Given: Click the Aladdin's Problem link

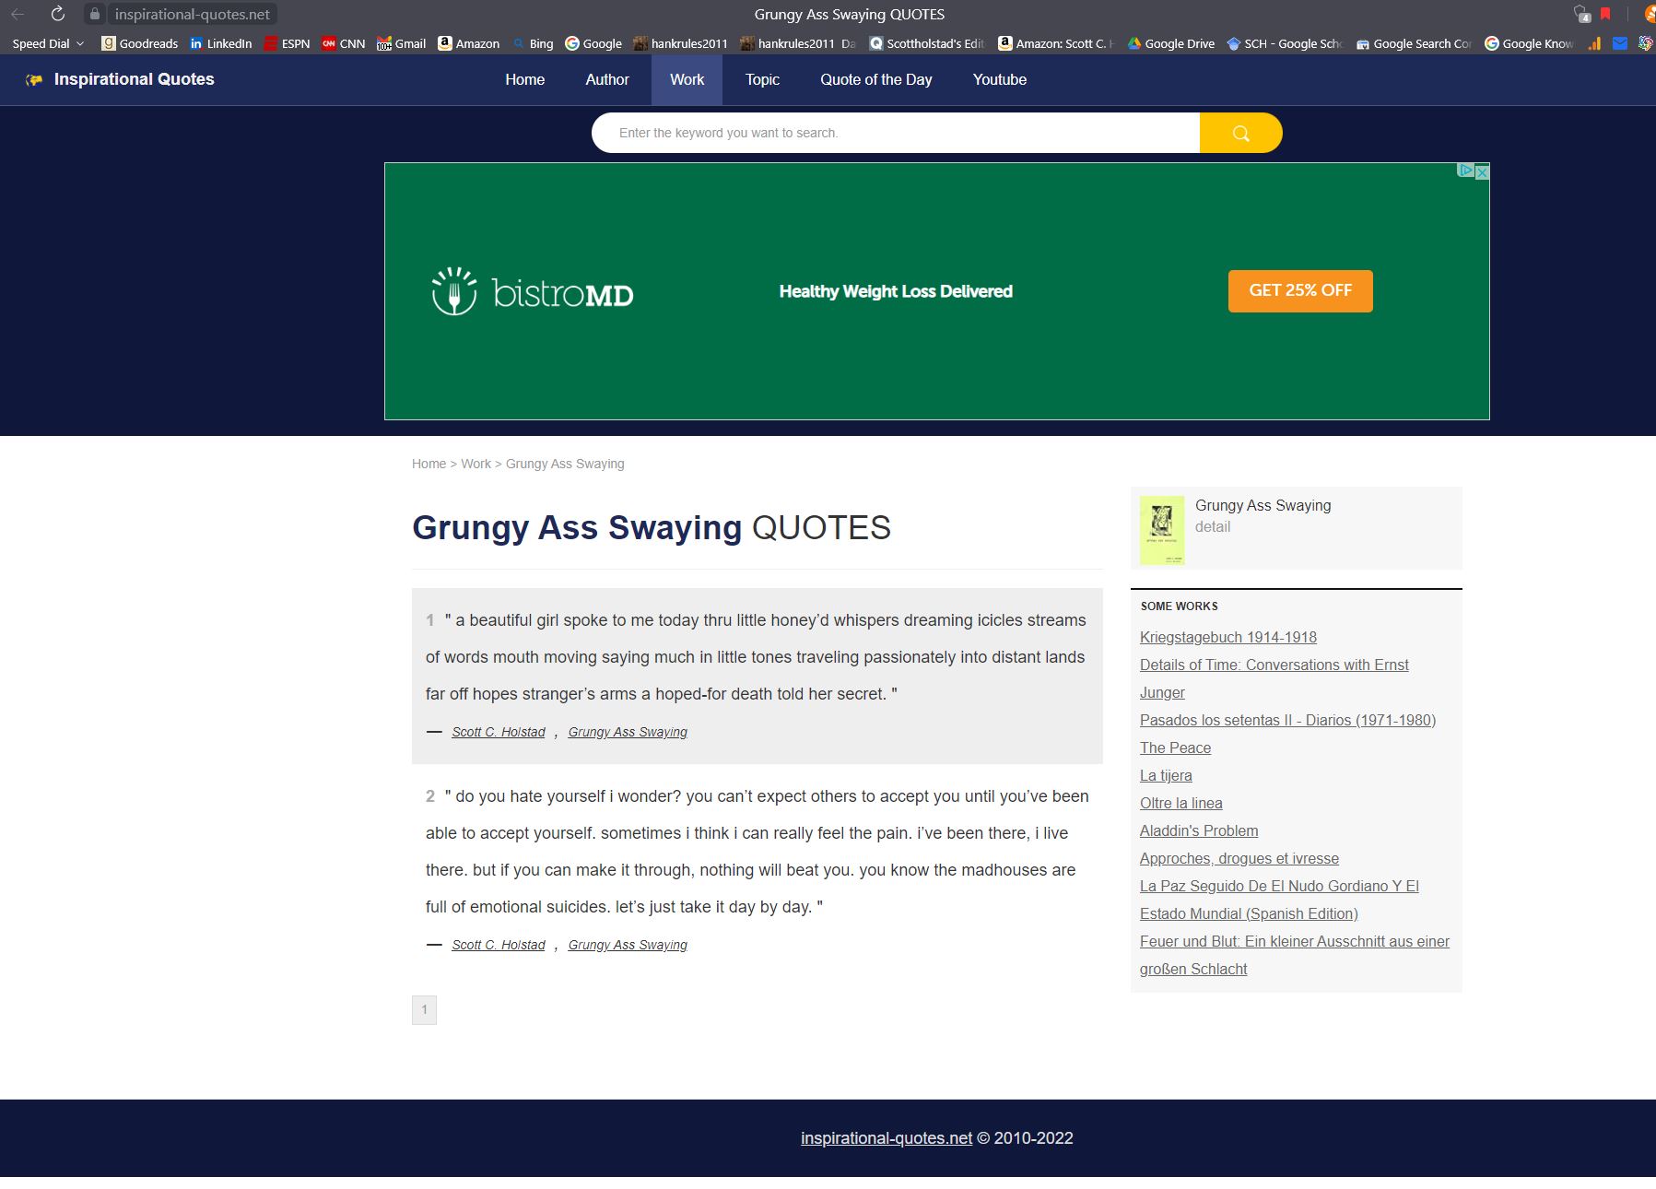Looking at the screenshot, I should (1198, 830).
